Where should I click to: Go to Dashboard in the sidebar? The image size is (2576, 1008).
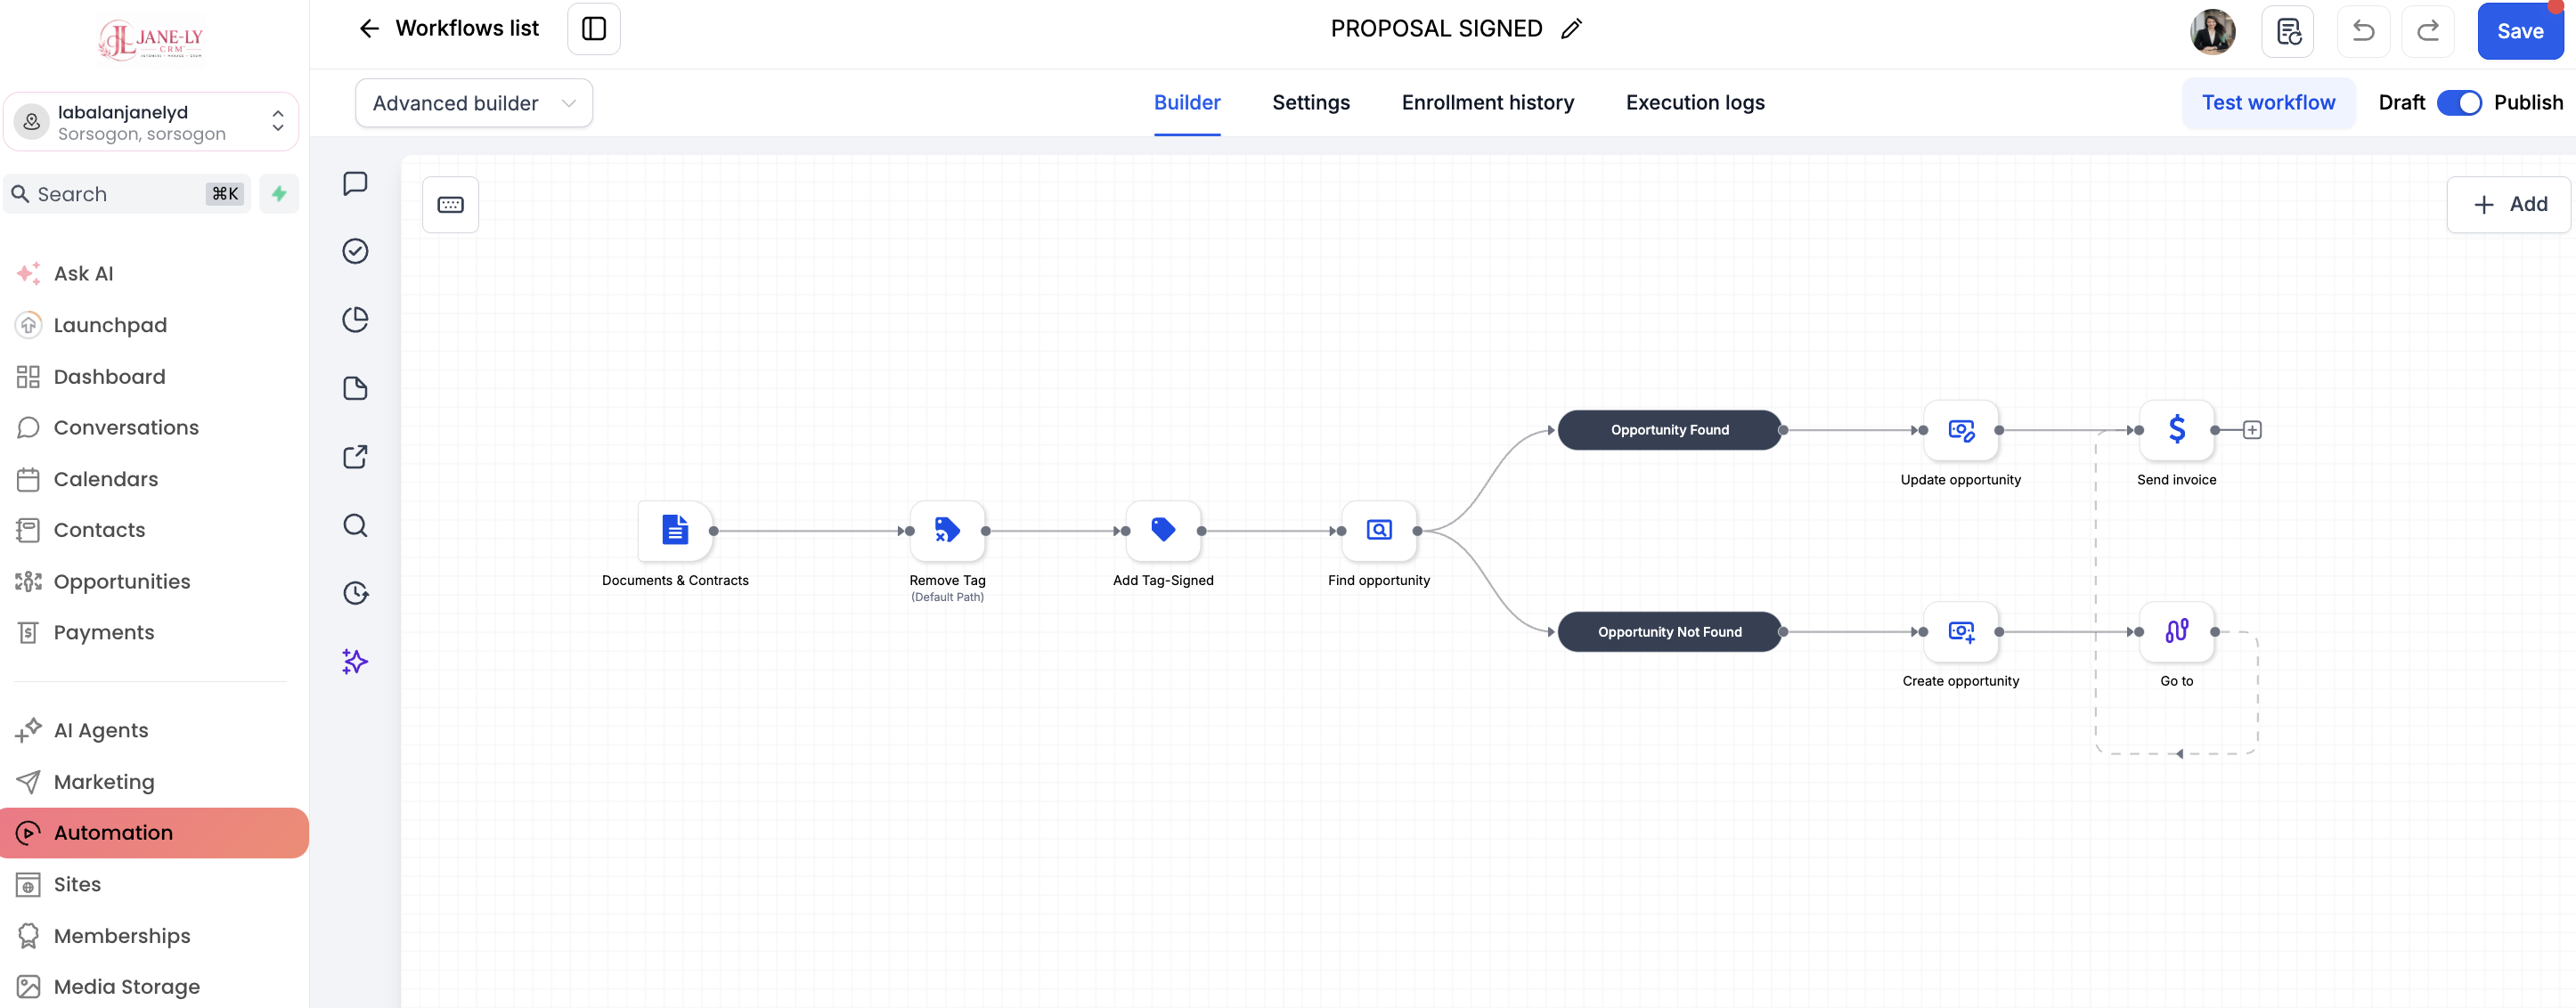click(109, 377)
